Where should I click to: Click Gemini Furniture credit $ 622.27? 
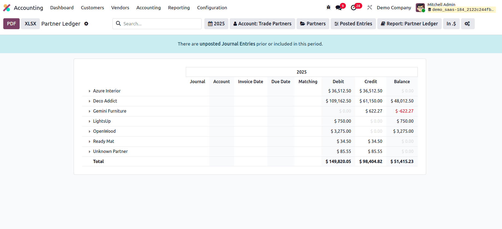pos(374,111)
